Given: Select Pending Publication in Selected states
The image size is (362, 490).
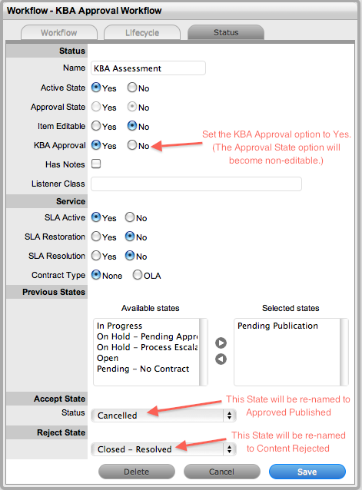Looking at the screenshot, I should 277,326.
